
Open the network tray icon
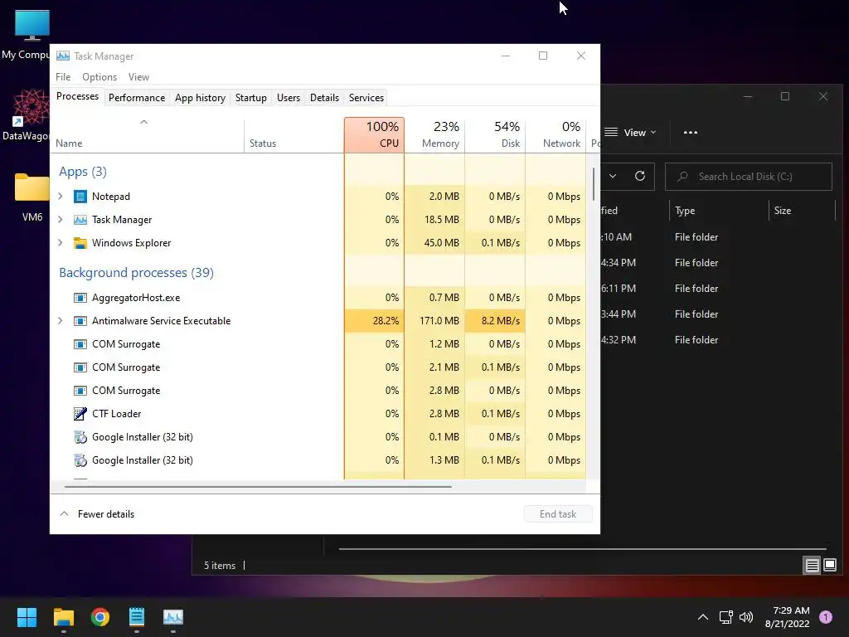click(x=725, y=617)
